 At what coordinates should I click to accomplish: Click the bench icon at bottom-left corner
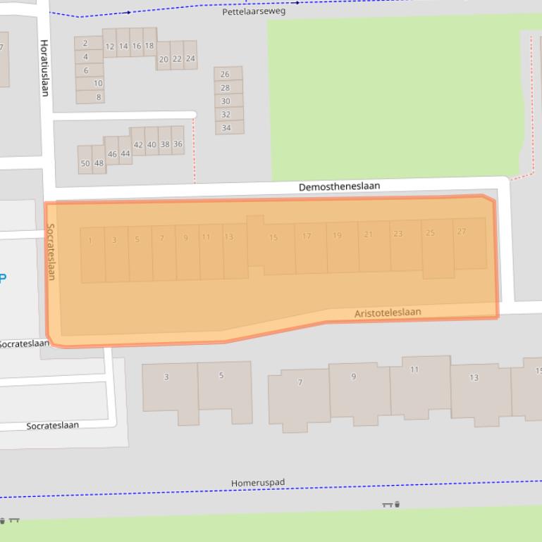[x=13, y=521]
